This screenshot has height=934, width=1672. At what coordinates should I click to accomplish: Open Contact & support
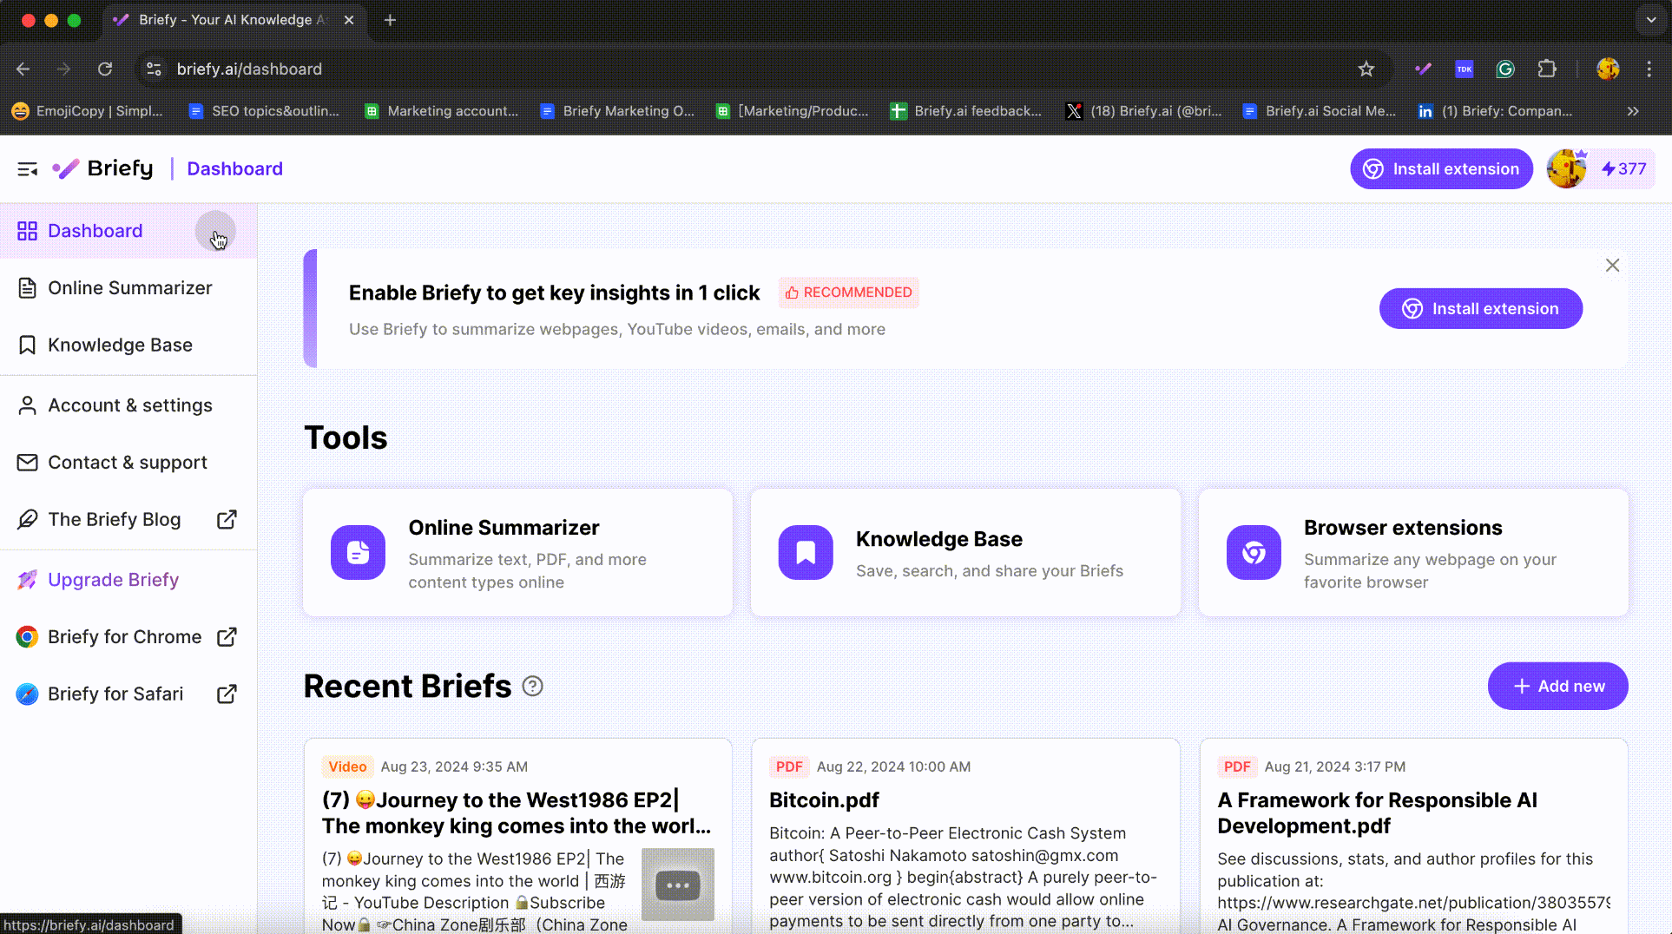[128, 463]
